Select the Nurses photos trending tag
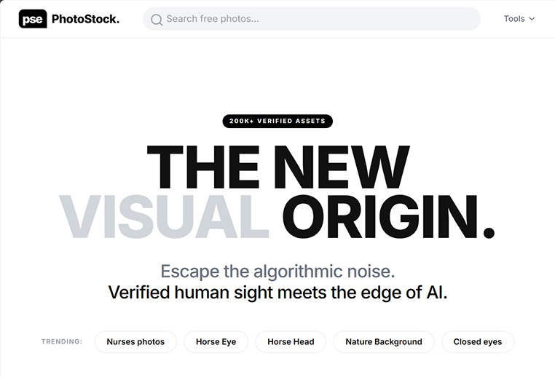This screenshot has height=377, width=555. 135,341
